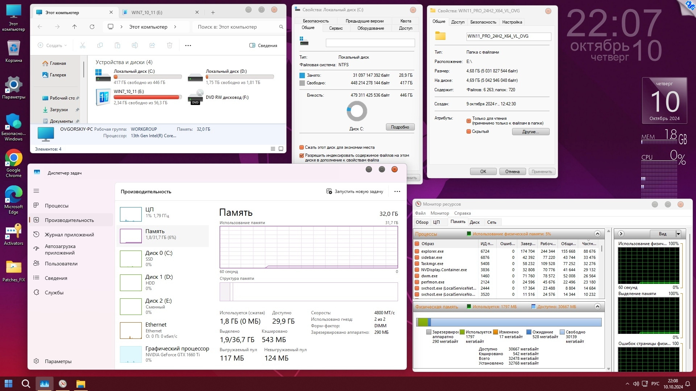Click the Resource Monitor taskbar icon

click(x=63, y=384)
